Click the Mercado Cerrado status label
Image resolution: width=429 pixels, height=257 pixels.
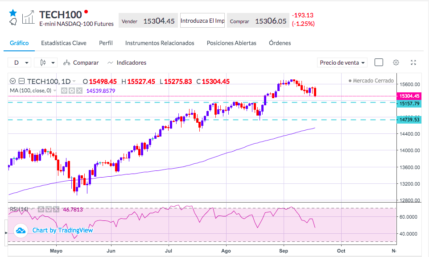point(371,81)
